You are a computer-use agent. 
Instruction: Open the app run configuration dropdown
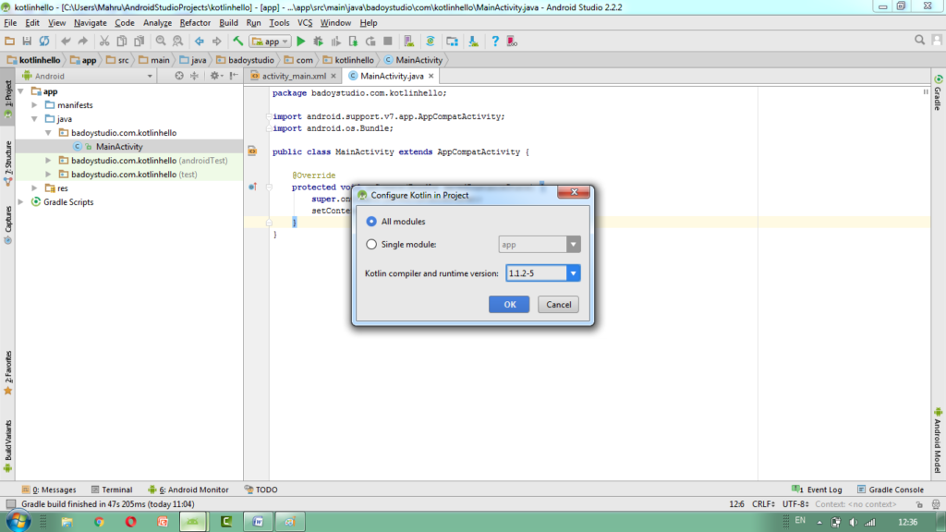tap(270, 41)
